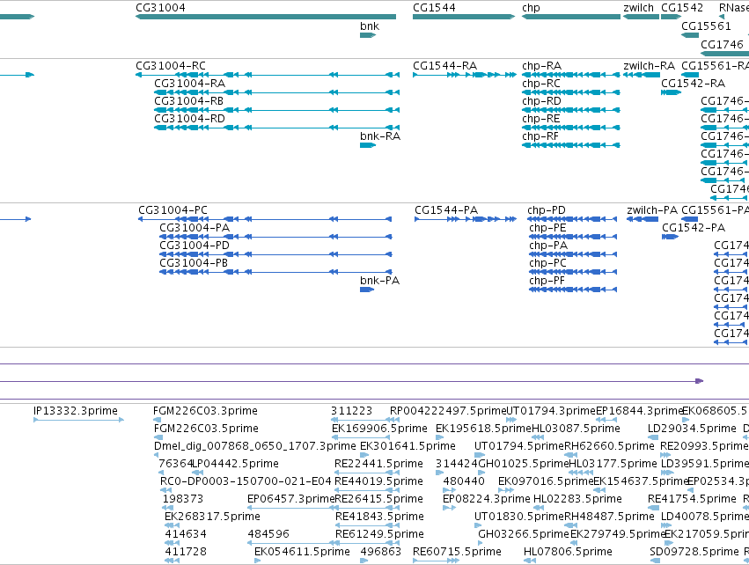Select the RC0-DP0003-150700-021-E04 label
Screen dimensions: 749x565
pos(246,481)
